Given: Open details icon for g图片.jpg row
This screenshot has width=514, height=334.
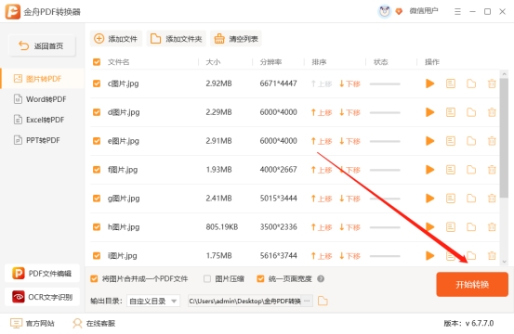Looking at the screenshot, I should (x=451, y=199).
